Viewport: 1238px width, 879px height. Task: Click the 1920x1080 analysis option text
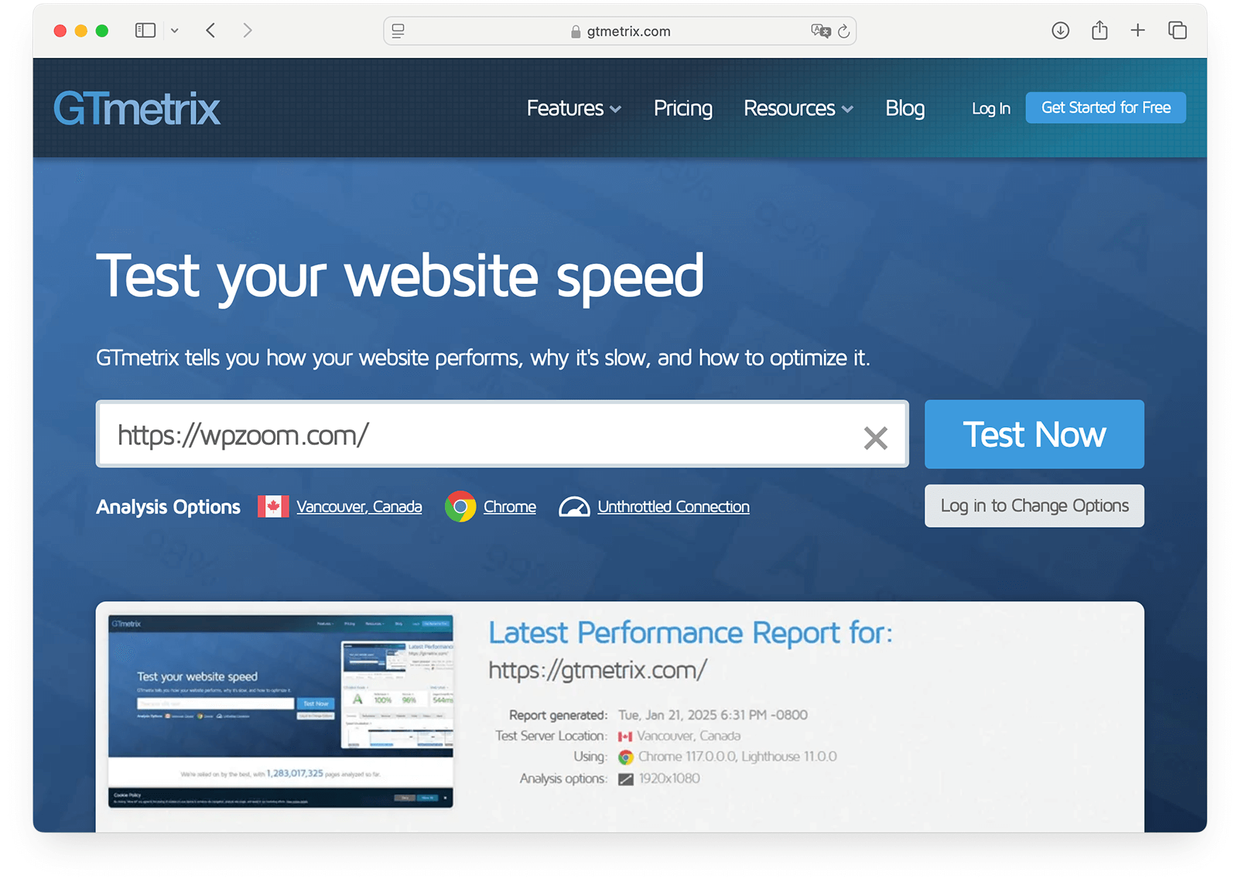pos(669,778)
